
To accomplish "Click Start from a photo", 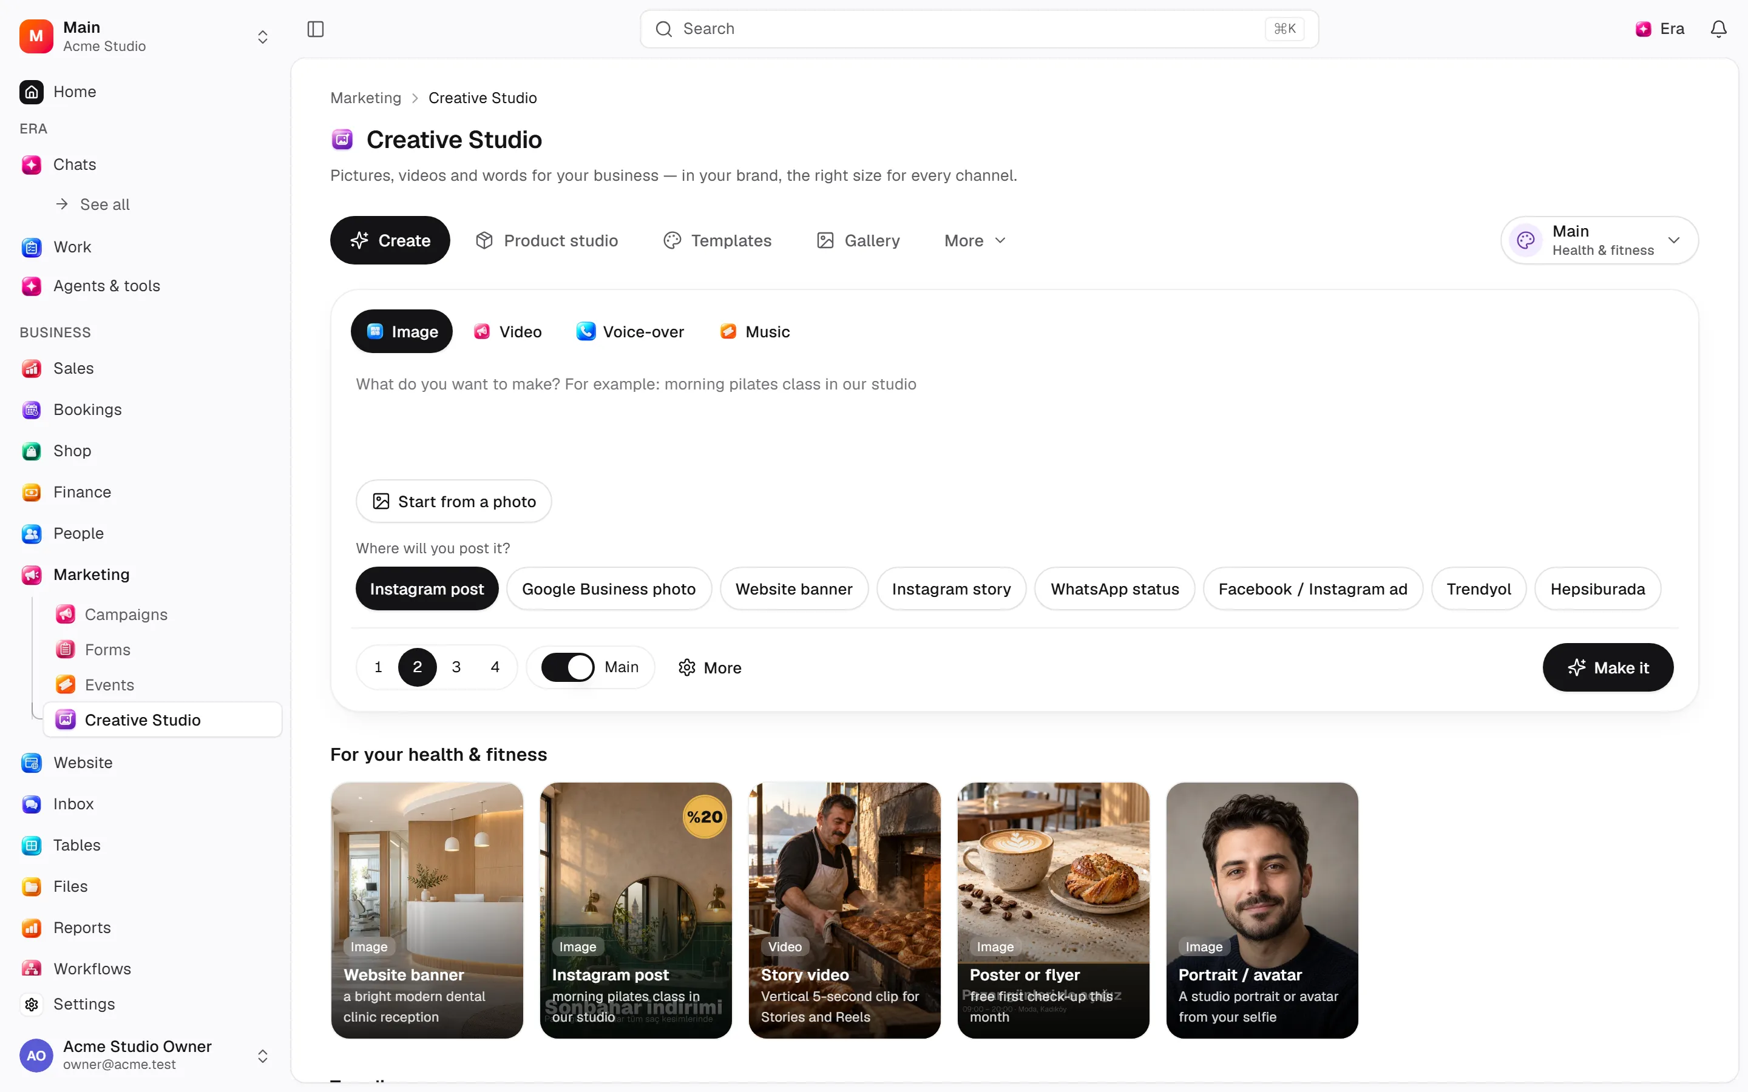I will click(x=453, y=501).
